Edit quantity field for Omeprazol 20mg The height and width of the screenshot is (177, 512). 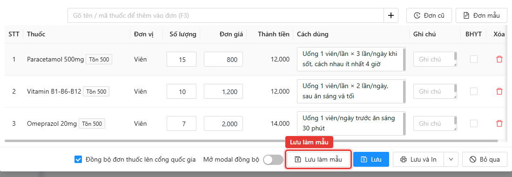click(x=182, y=123)
